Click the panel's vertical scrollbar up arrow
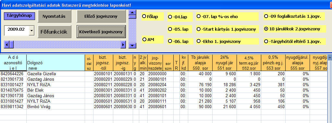Viewport: 332px width, 123px height. coord(132,12)
